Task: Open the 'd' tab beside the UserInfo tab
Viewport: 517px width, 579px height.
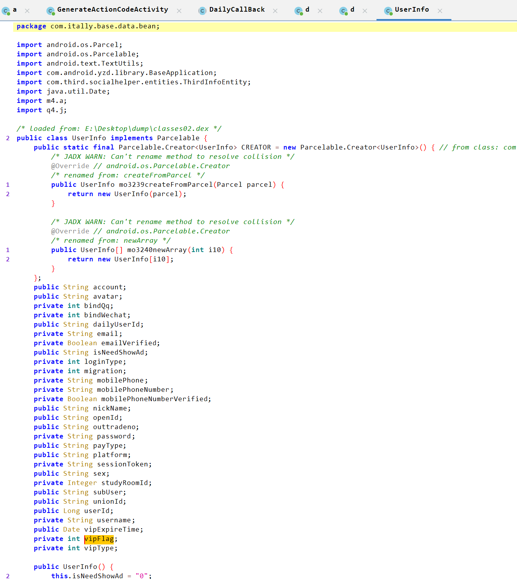Action: click(352, 10)
